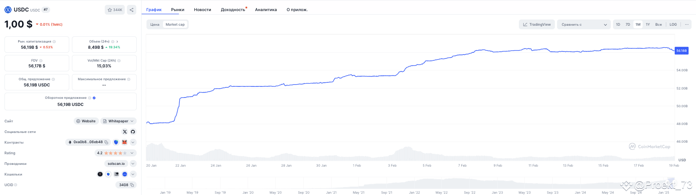Open the blue shield wallet icon in Кошельки
The width and height of the screenshot is (696, 195).
(108, 174)
